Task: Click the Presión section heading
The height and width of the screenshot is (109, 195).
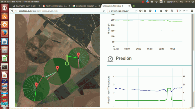Action: coord(124,58)
